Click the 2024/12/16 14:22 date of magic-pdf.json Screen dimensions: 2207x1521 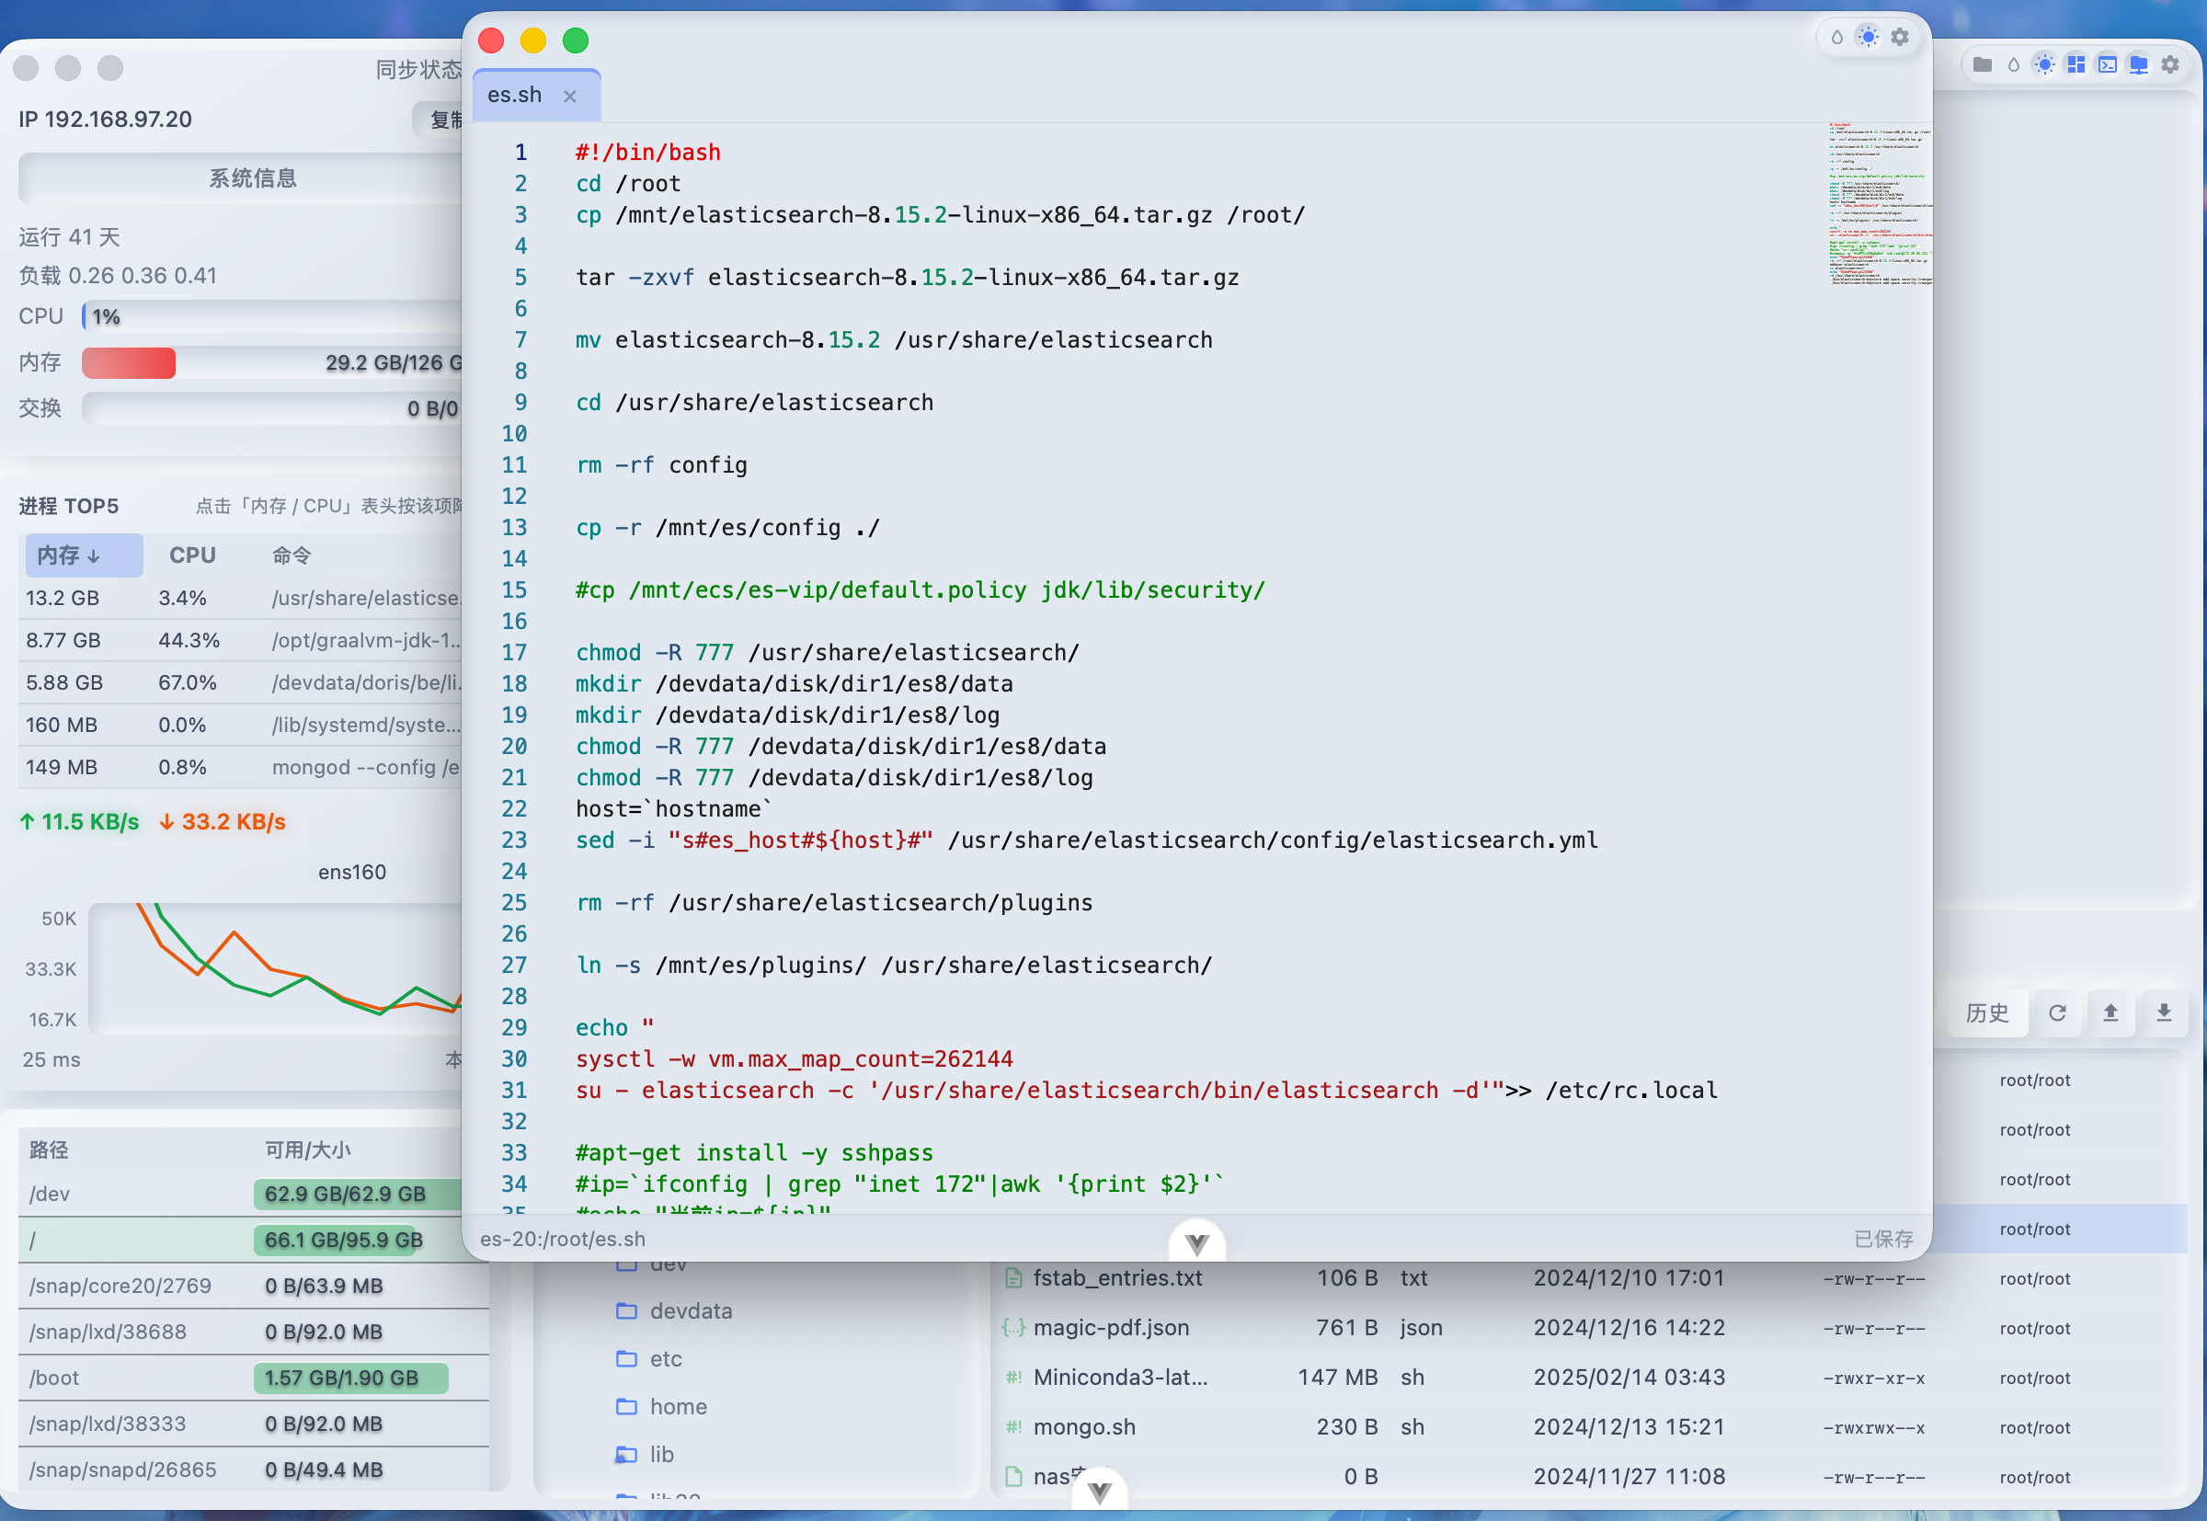pyautogui.click(x=1629, y=1328)
